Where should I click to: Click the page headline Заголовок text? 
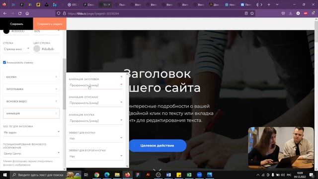coord(158,74)
